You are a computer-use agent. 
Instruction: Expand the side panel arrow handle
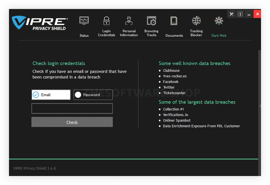(x=260, y=106)
